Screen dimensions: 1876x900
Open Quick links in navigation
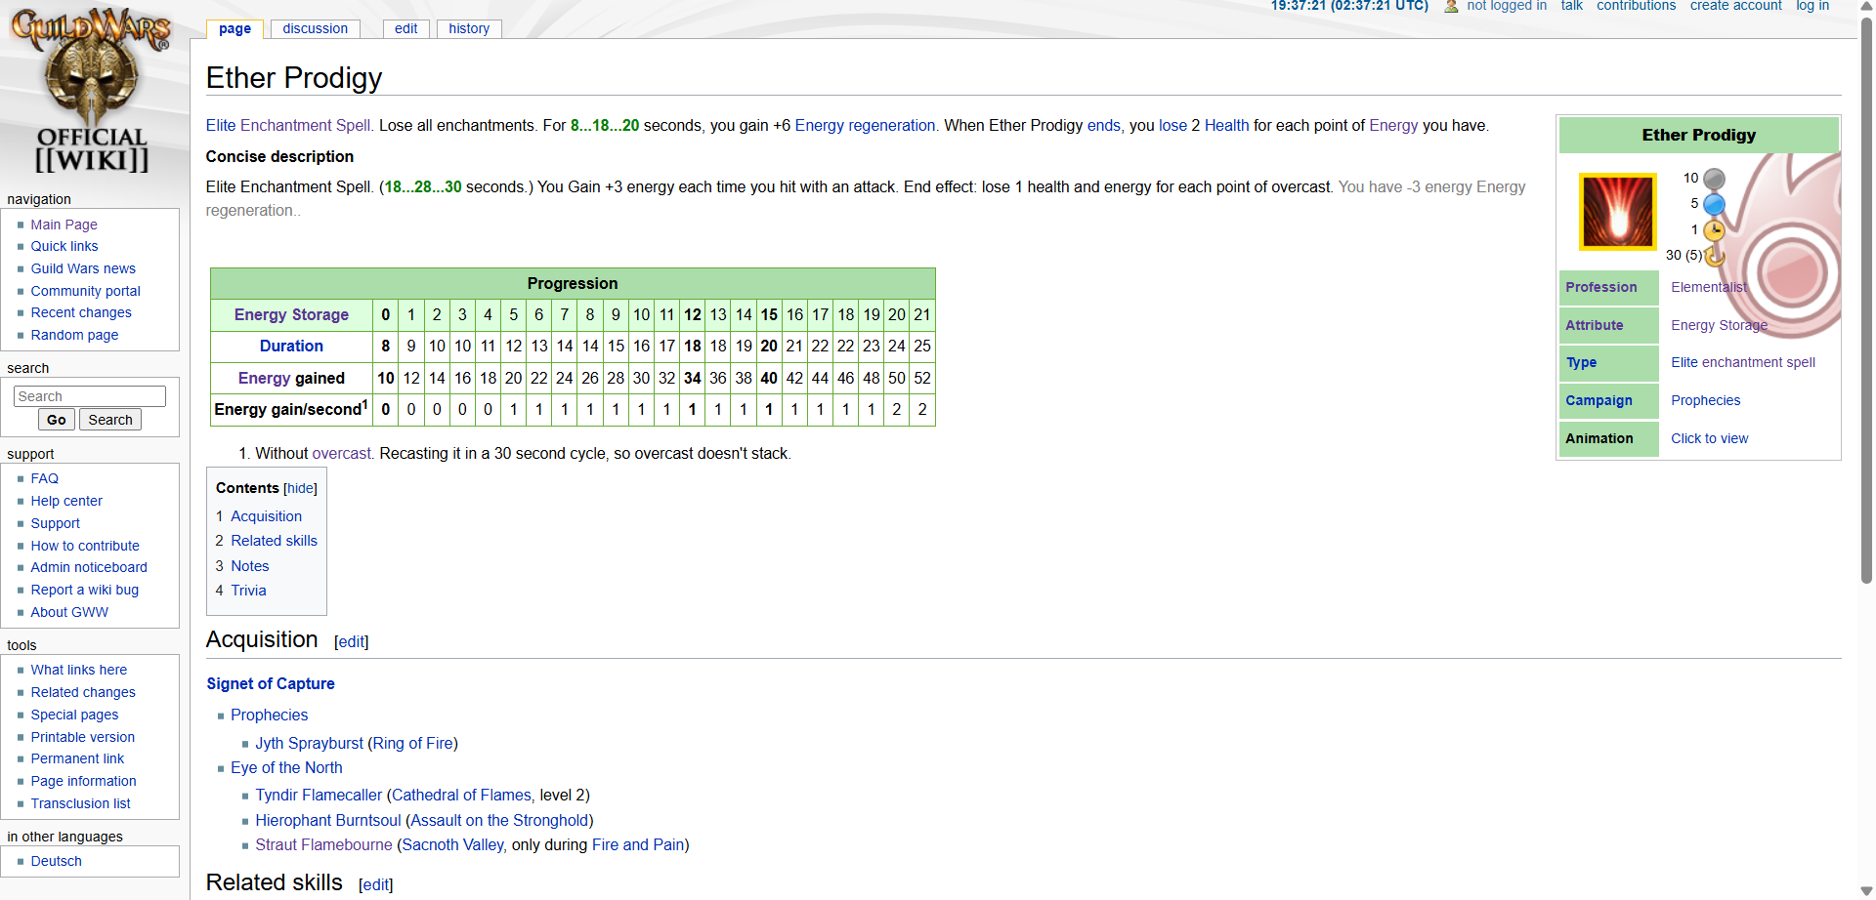[64, 246]
